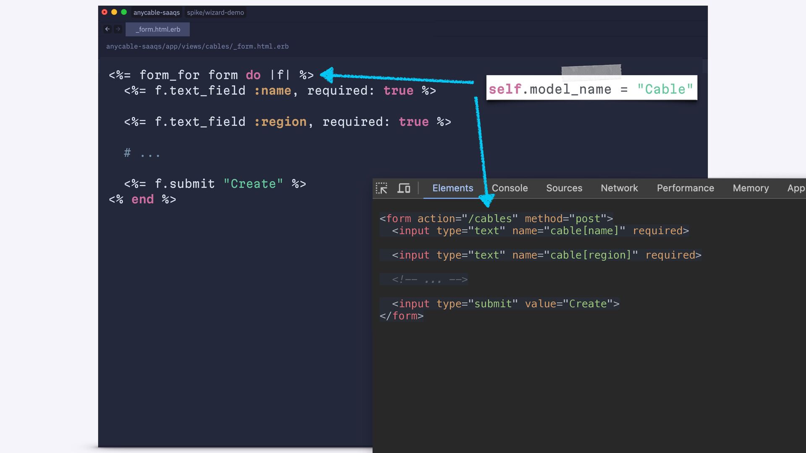Click the yellow minimize window dot
This screenshot has height=453, width=806.
coord(114,12)
